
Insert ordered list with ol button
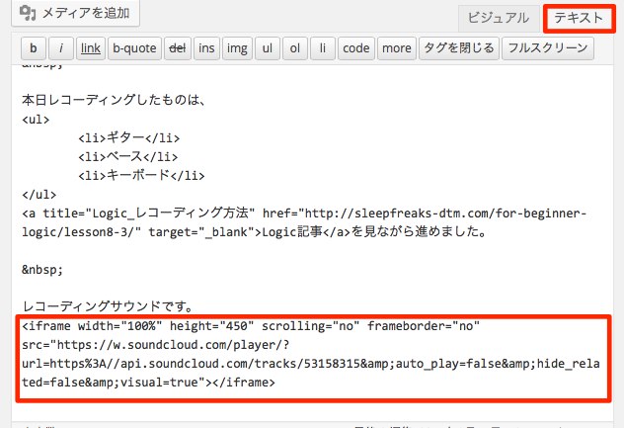point(295,48)
